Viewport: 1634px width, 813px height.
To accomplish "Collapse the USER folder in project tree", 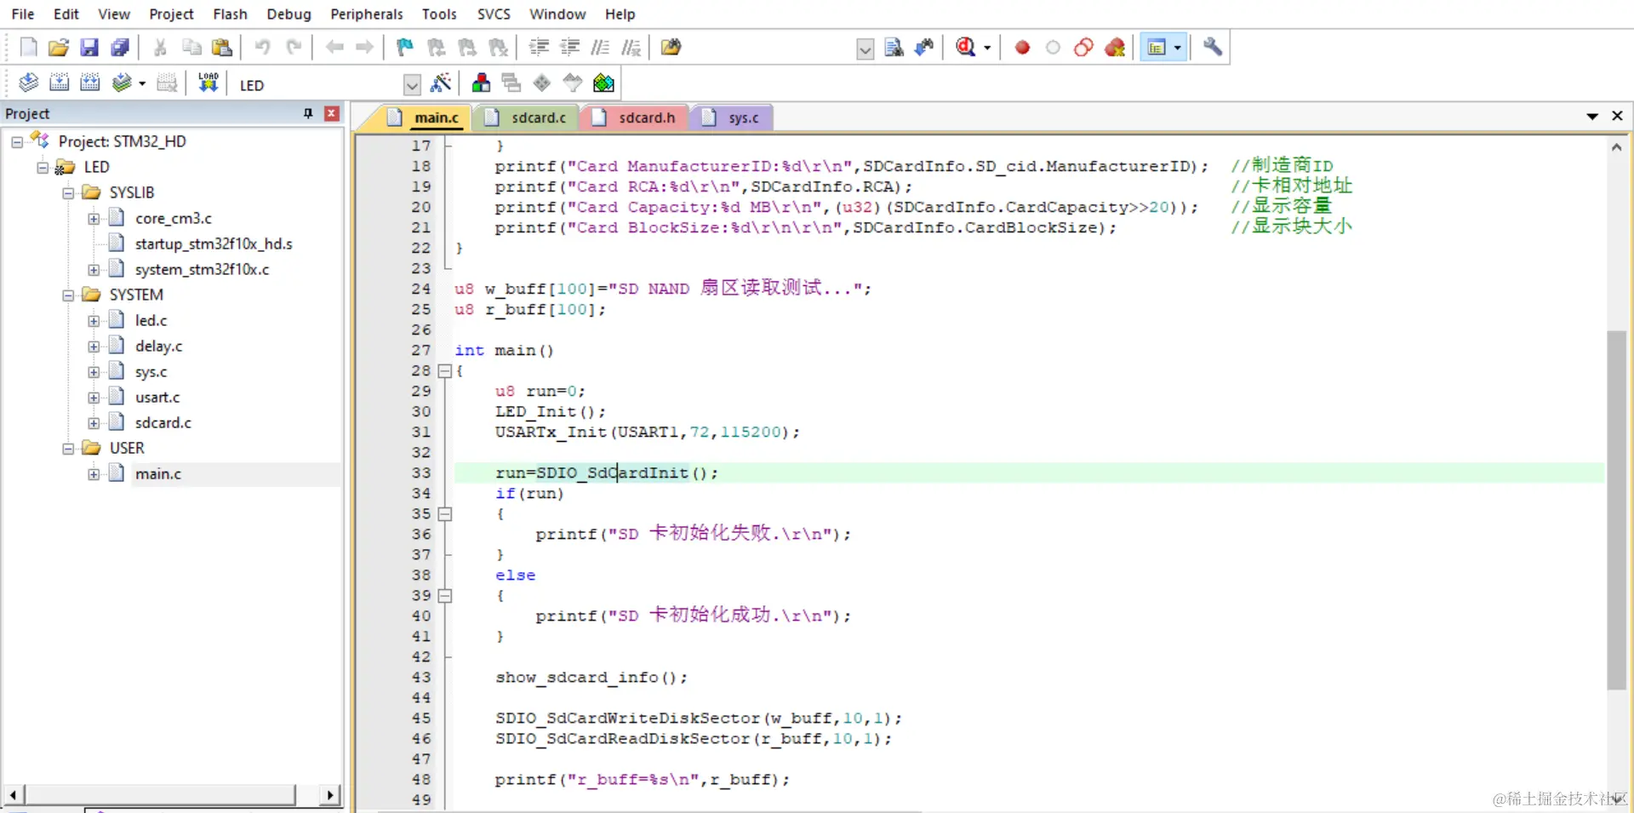I will [68, 449].
